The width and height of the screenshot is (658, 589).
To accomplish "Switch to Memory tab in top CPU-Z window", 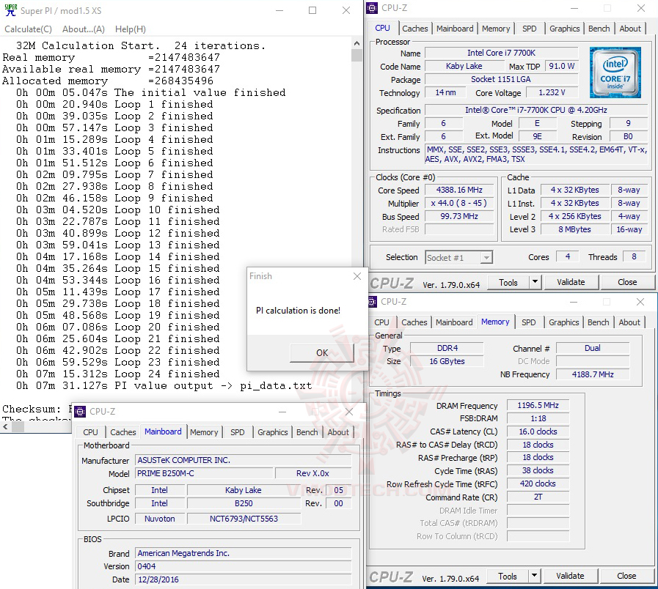I will 496,29.
